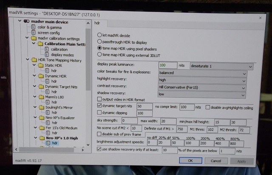The height and width of the screenshot is (175, 272).
Task: Click the display peak luminance input field
Action: click(x=168, y=66)
